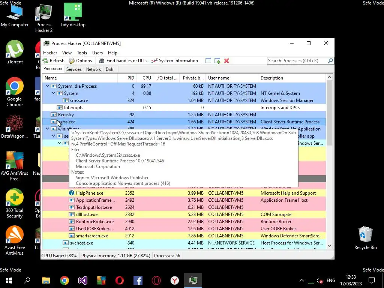Open AVG AntiVirus Free desktop icon
The height and width of the screenshot is (288, 384).
[x=15, y=166]
